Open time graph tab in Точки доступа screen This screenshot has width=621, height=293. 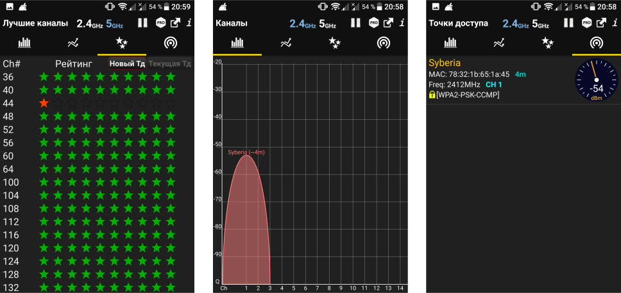click(x=499, y=43)
